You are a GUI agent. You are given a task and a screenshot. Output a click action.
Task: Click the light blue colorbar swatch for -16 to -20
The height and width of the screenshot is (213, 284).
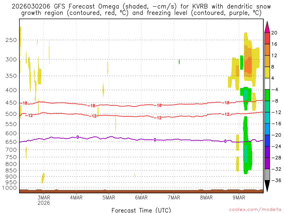[267, 129]
